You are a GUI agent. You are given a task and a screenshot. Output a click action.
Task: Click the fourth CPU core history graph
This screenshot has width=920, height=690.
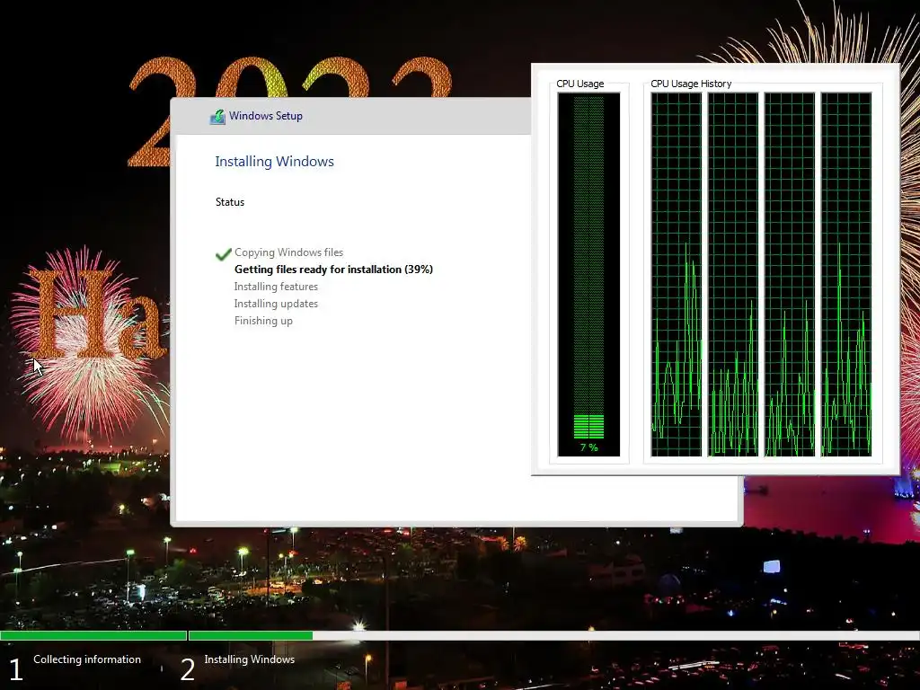846,274
